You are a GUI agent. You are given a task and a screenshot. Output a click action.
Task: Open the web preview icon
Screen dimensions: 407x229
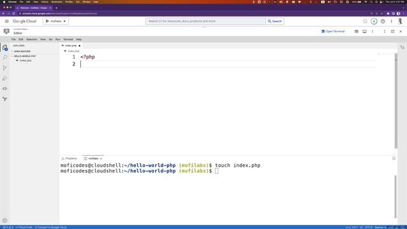(364, 31)
